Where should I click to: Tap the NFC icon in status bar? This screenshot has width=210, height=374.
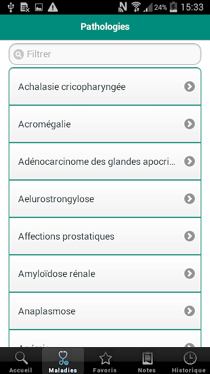123,7
